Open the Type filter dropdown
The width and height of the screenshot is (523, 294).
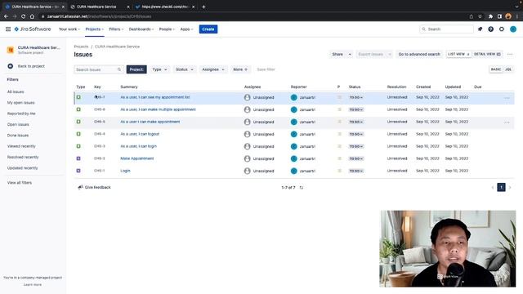tap(159, 69)
